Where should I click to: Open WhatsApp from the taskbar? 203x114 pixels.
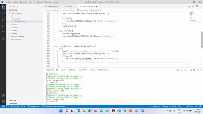click(107, 111)
